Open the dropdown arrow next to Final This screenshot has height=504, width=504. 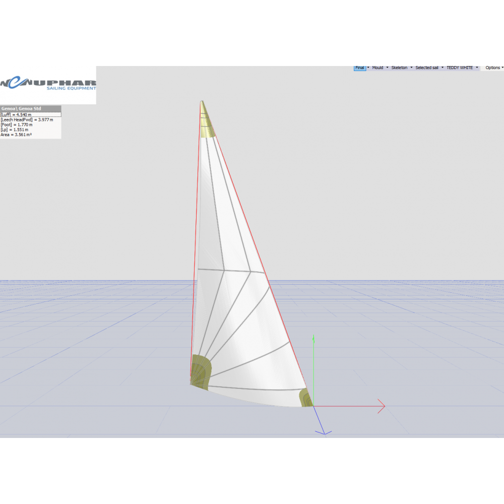click(x=368, y=68)
